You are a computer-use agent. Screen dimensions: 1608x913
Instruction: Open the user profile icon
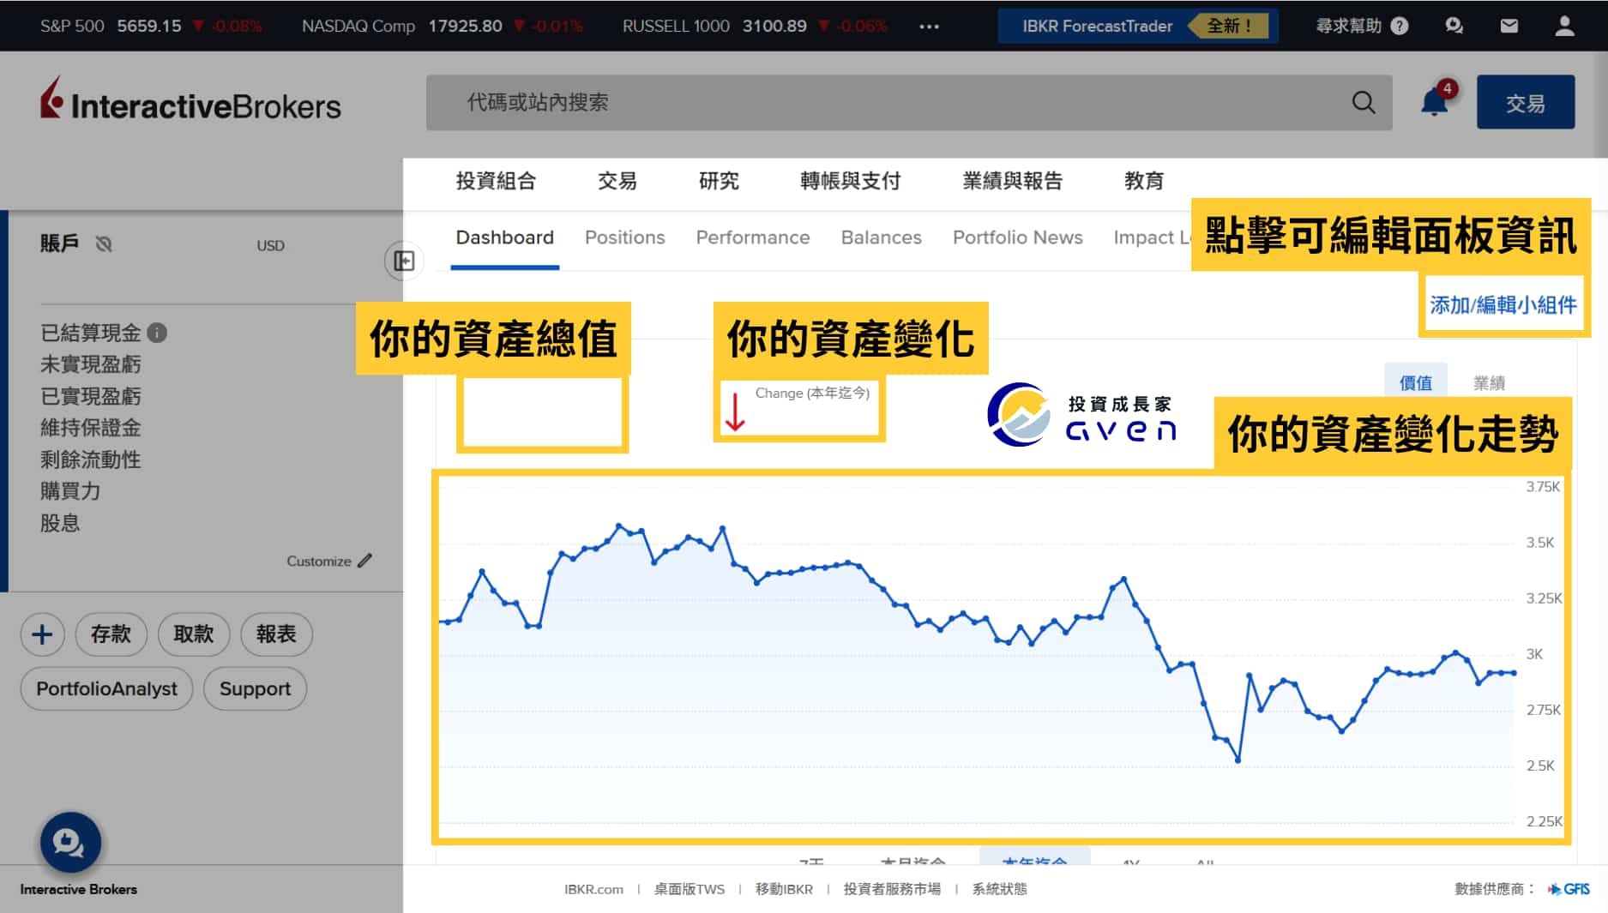[1564, 26]
